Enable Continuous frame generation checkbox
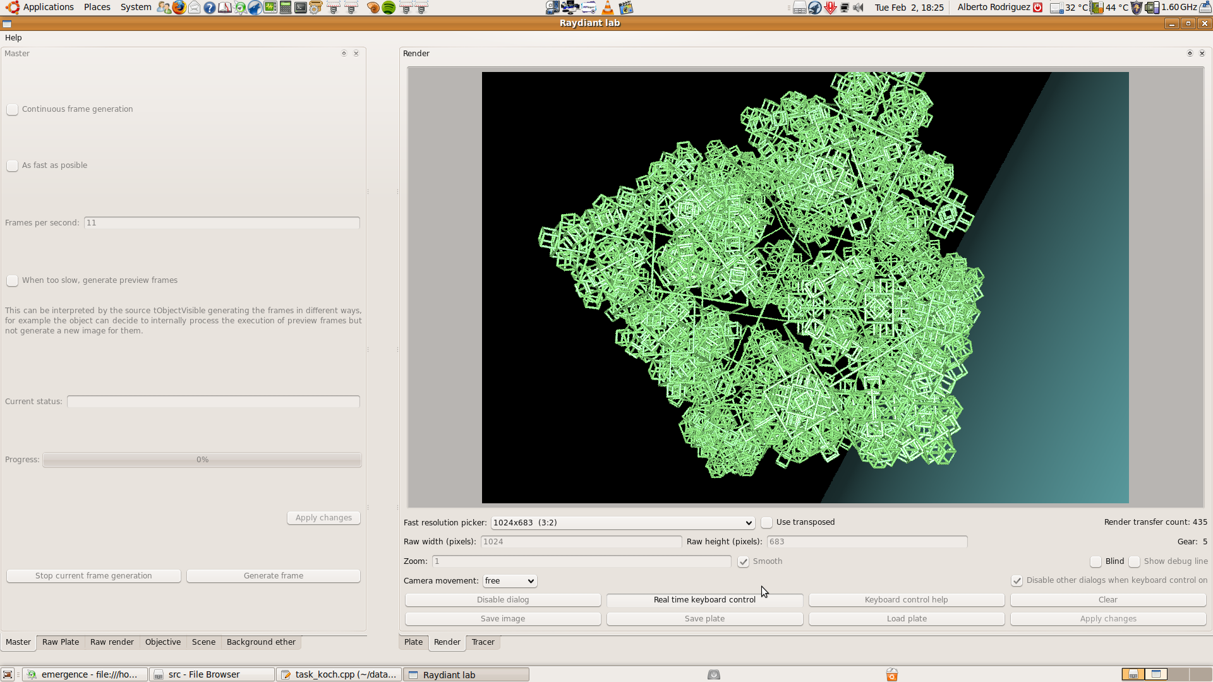Screen dimensions: 1213x682 click(x=12, y=109)
